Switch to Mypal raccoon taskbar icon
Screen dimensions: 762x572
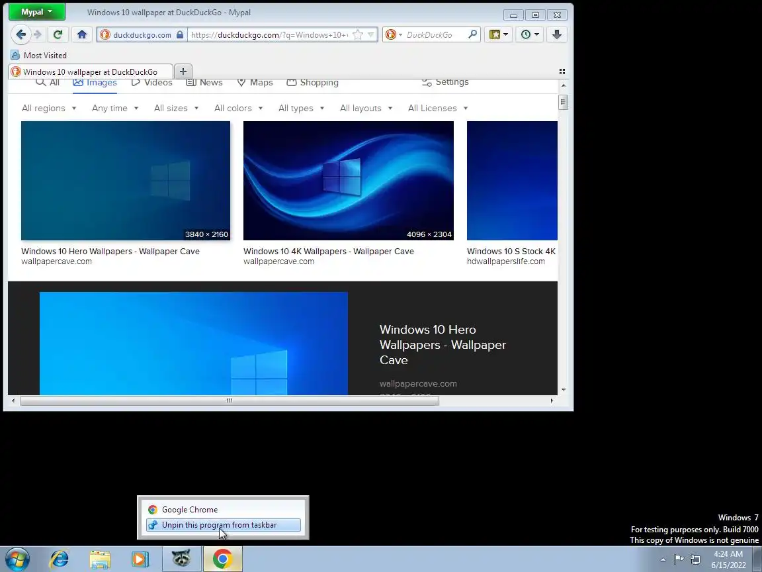[182, 559]
